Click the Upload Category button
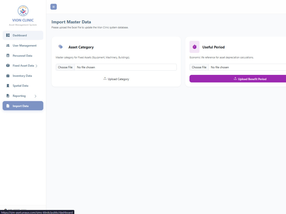286x214 pixels. (x=116, y=79)
